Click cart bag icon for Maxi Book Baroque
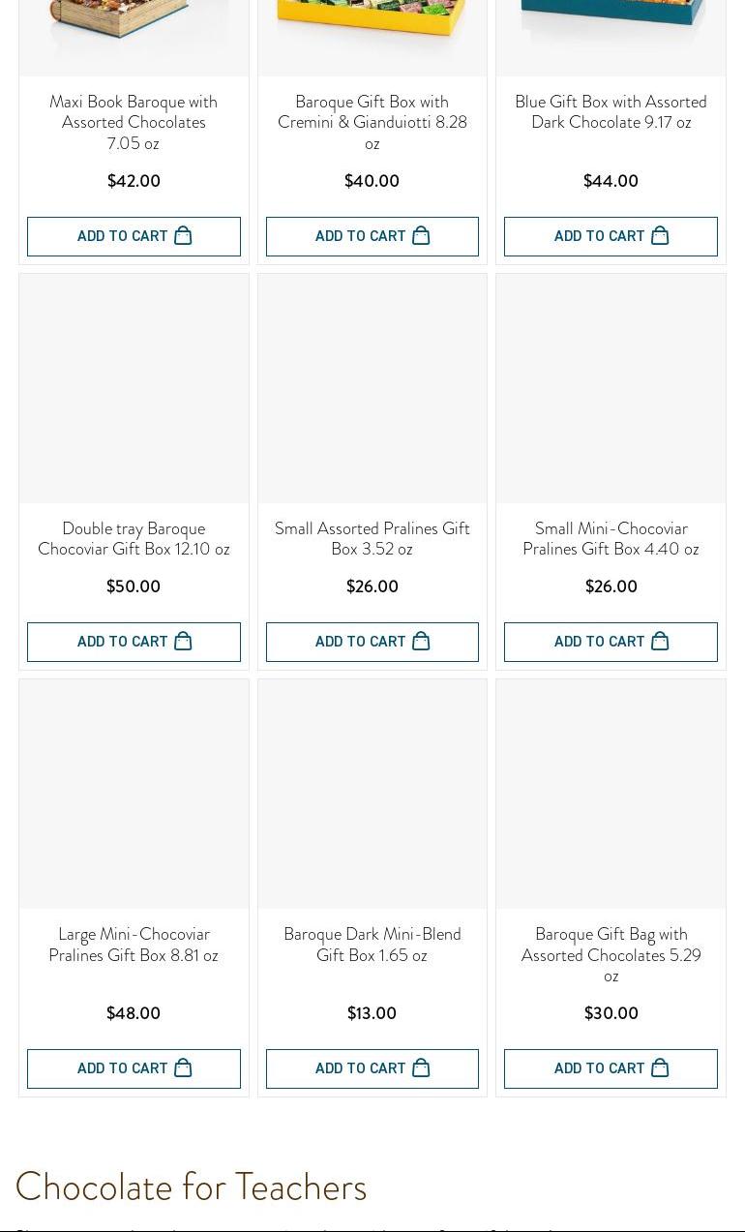Viewport: 745px width, 1232px height. [x=183, y=236]
